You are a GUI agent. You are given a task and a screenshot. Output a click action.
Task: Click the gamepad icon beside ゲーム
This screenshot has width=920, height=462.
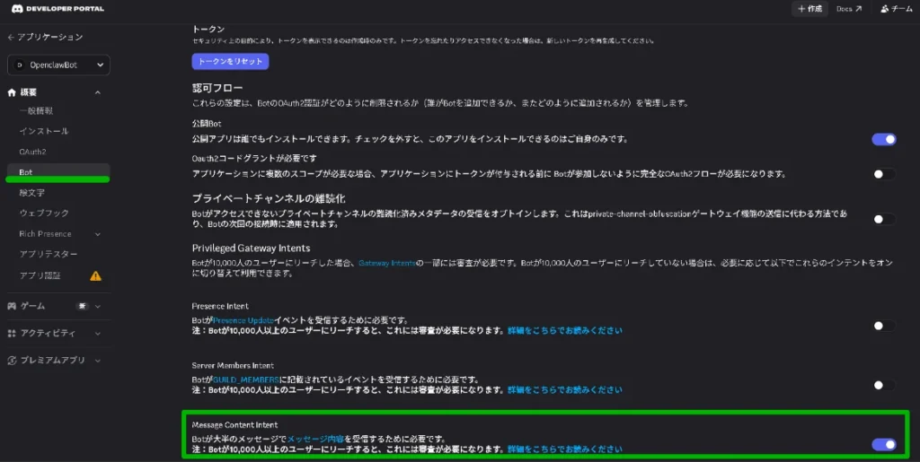pos(12,306)
